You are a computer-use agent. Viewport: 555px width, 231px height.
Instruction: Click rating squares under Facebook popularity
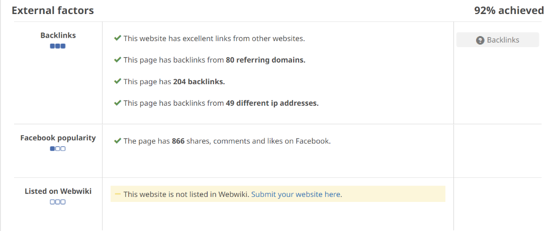58,149
